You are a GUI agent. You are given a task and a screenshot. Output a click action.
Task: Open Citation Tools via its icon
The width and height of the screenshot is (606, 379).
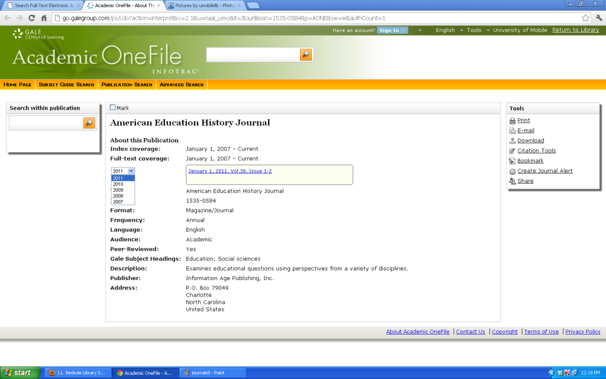tap(512, 150)
